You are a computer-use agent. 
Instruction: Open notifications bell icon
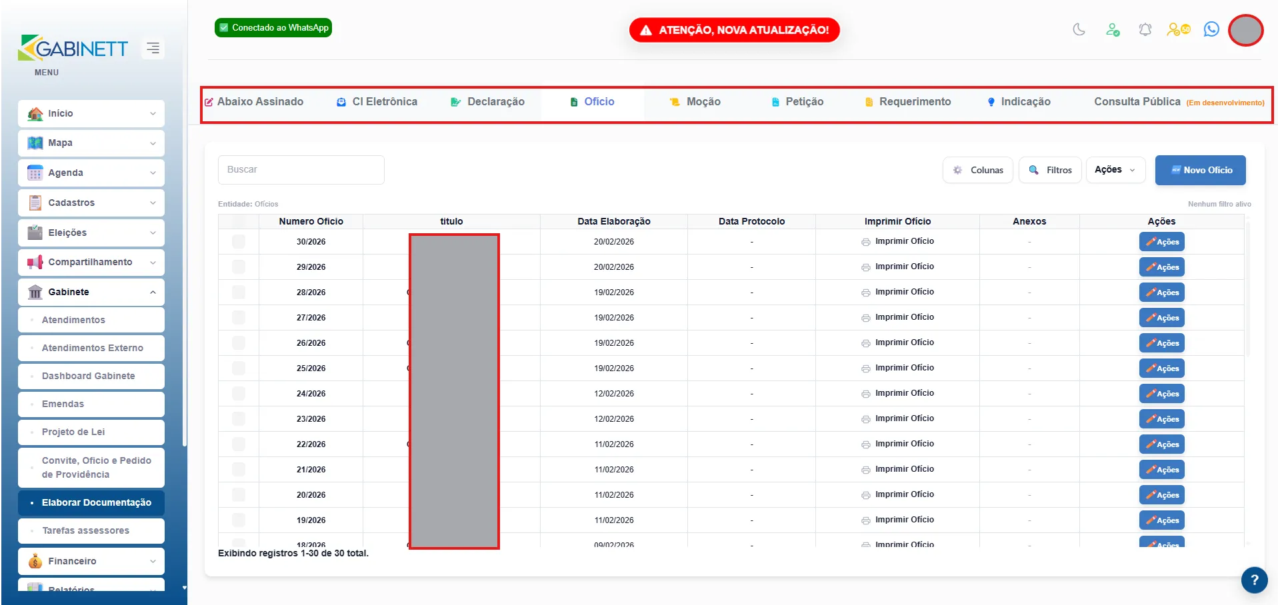pyautogui.click(x=1145, y=29)
